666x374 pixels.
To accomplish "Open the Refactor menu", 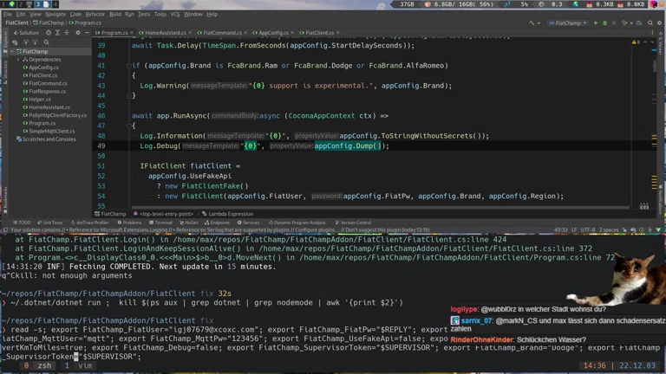I will point(95,14).
